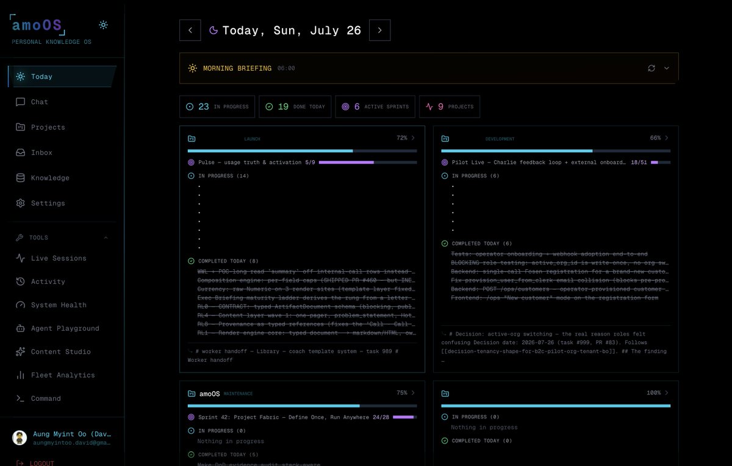Open Chat from the sidebar
Viewport: 732px width, 466px height.
(x=62, y=102)
